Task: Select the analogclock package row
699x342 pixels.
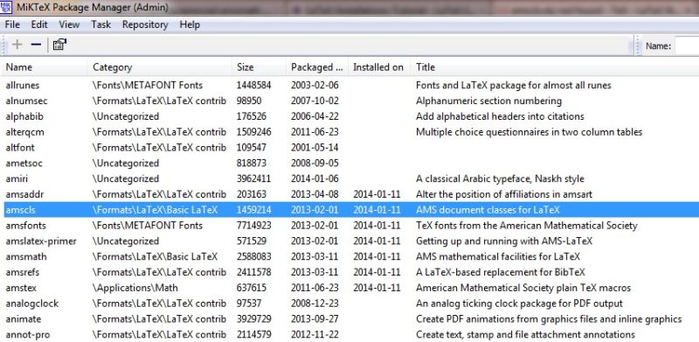Action: click(351, 304)
